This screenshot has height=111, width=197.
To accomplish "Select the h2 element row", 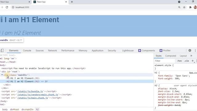I will [x=77, y=81].
